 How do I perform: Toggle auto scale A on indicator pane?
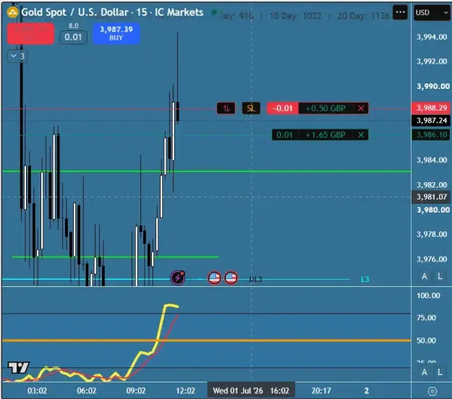pos(425,372)
